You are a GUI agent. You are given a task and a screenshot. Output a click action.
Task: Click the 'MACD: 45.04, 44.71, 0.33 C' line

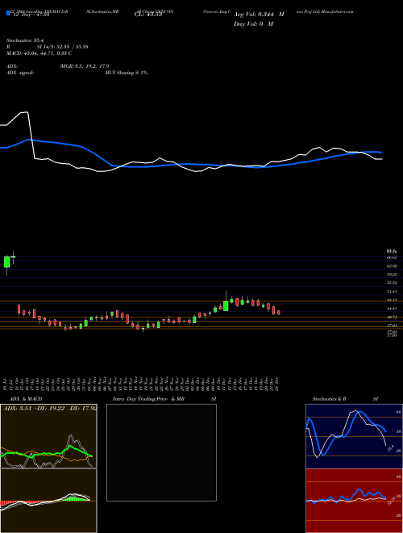click(39, 53)
